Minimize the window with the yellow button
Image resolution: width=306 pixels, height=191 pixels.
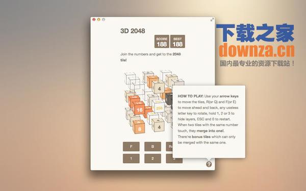click(99, 19)
